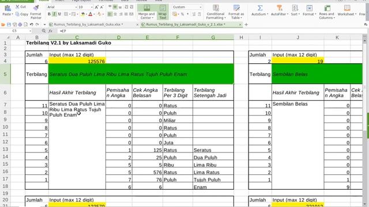Click the Undo arrow
Image resolution: width=369 pixels, height=207 pixels.
click(31, 24)
